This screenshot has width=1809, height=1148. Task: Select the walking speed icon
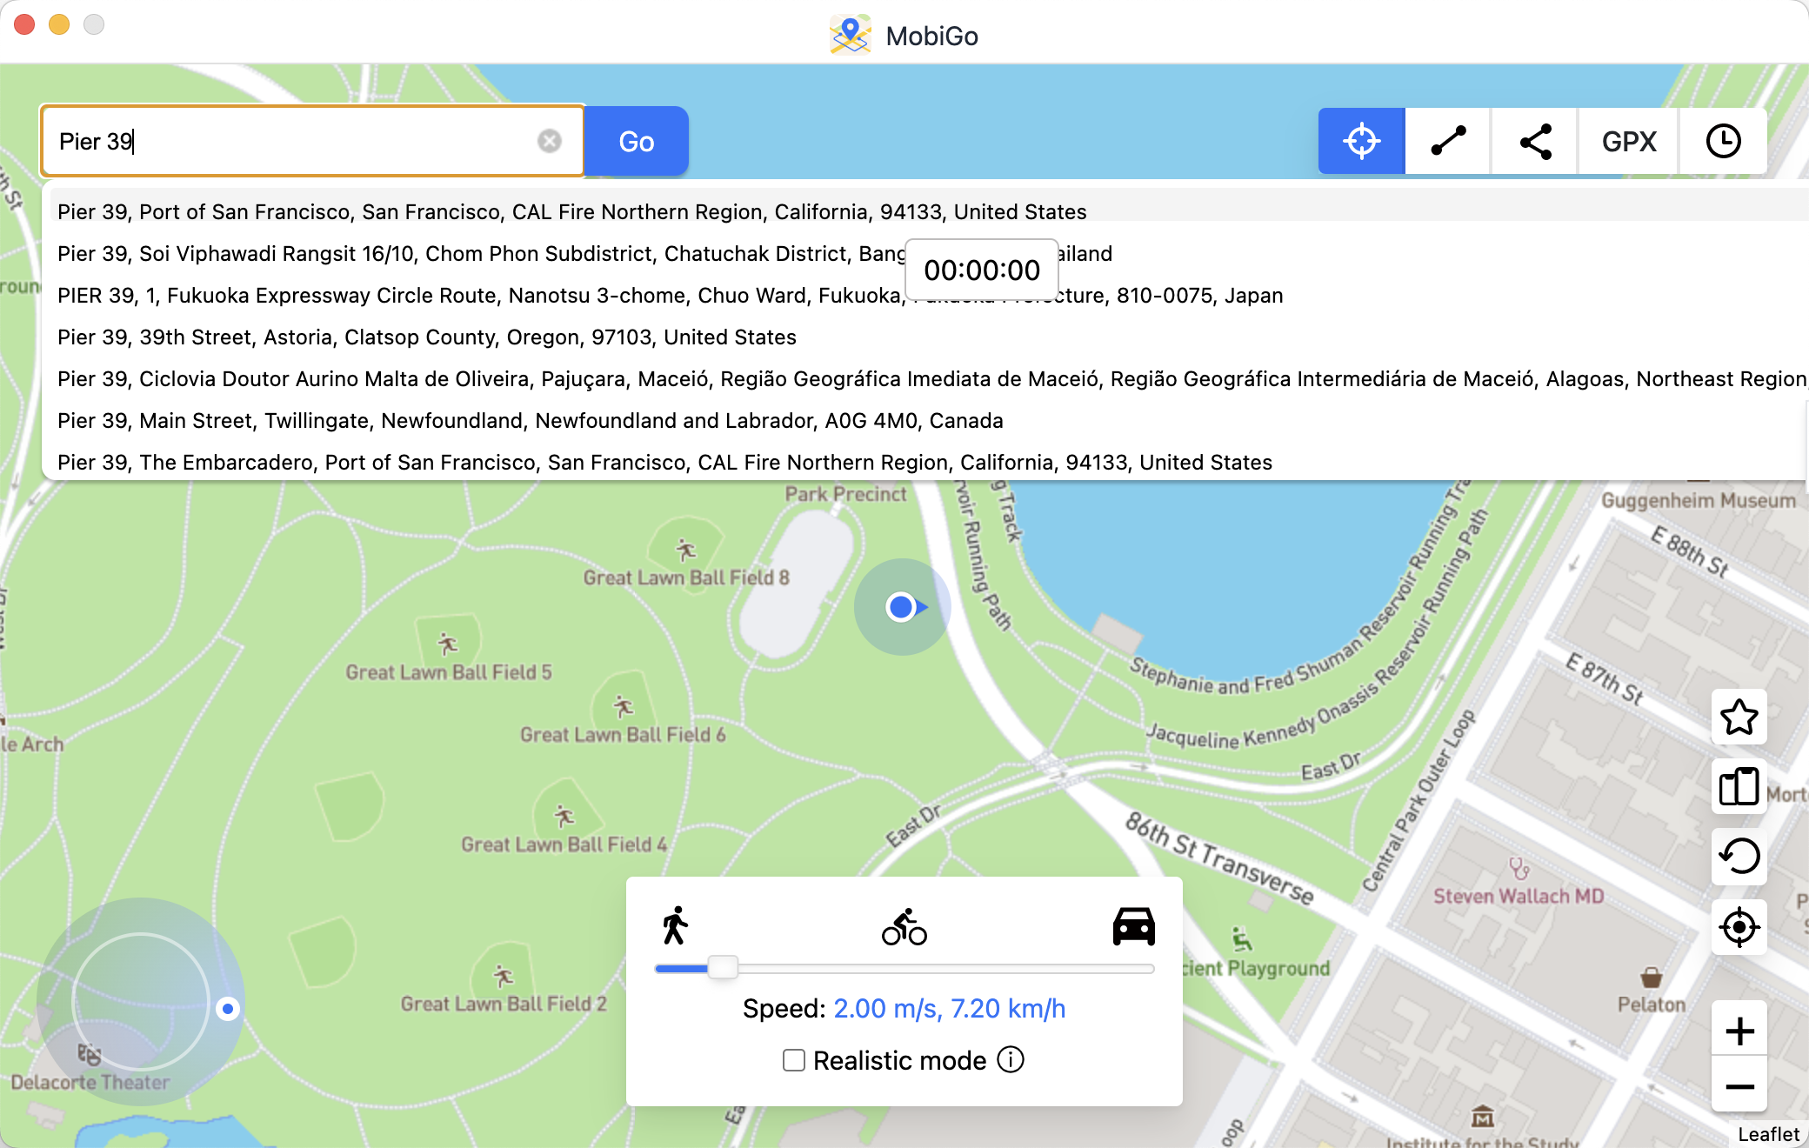[x=675, y=925]
